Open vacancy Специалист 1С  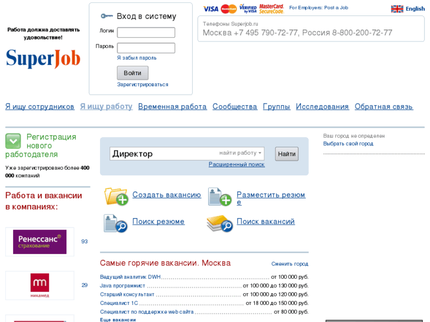[x=119, y=303]
